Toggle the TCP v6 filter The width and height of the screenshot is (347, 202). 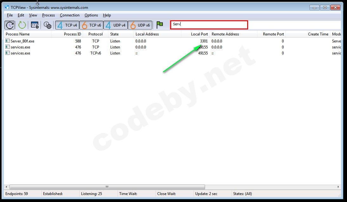(91, 25)
